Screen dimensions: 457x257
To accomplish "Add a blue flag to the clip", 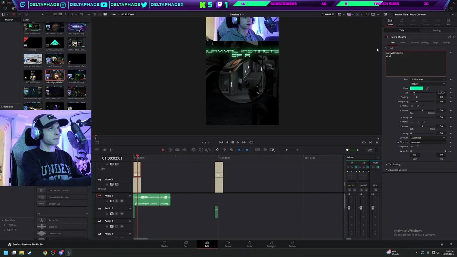I will (239, 150).
